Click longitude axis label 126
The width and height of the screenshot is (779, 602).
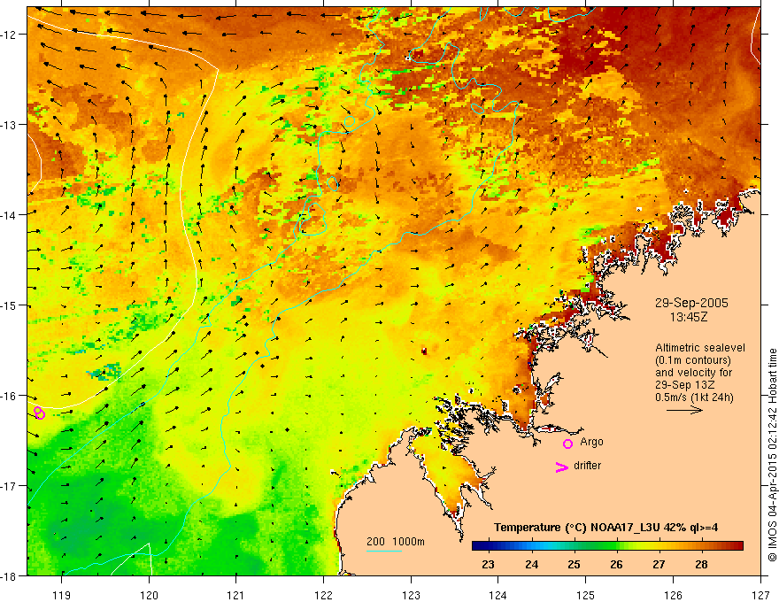(x=673, y=595)
